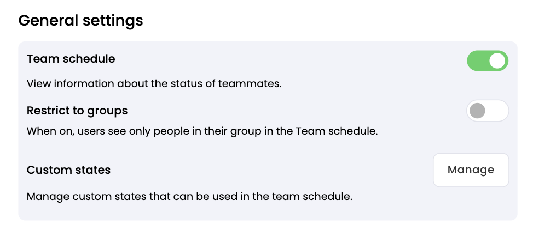
Task: Open the Manage custom states button
Action: 471,170
